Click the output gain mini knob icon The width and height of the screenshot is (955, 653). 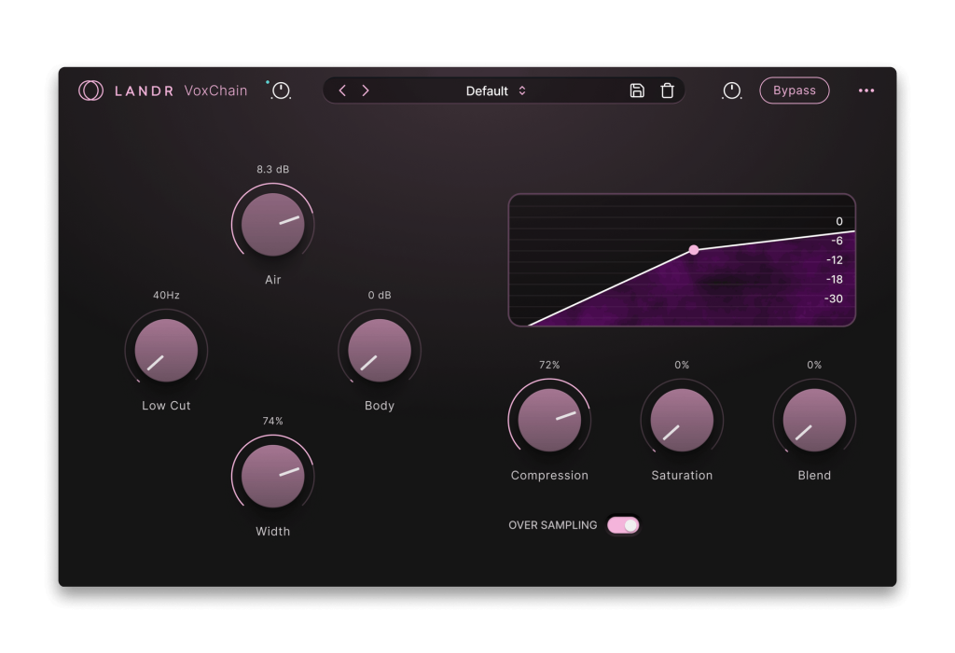(x=732, y=90)
